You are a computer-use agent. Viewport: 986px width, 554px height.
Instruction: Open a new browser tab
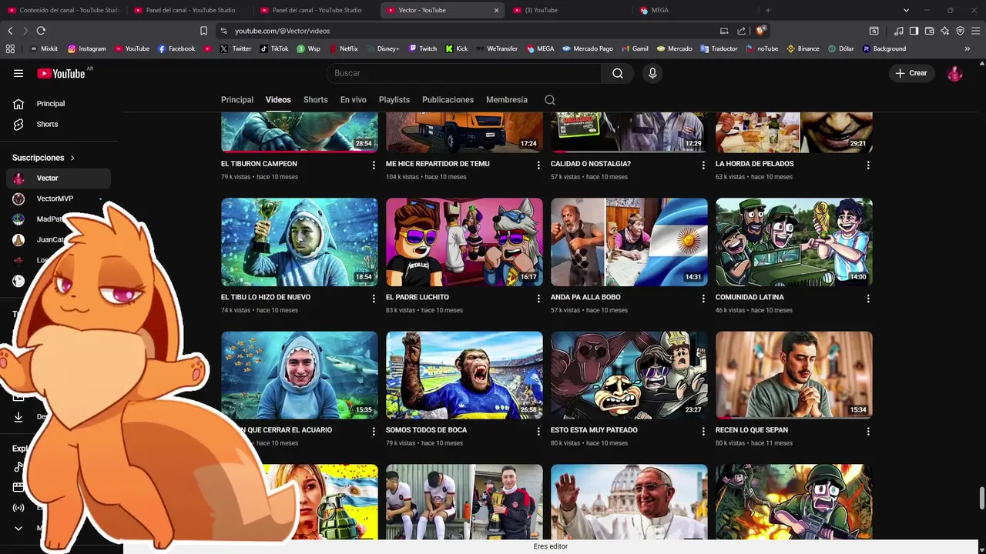coord(768,10)
